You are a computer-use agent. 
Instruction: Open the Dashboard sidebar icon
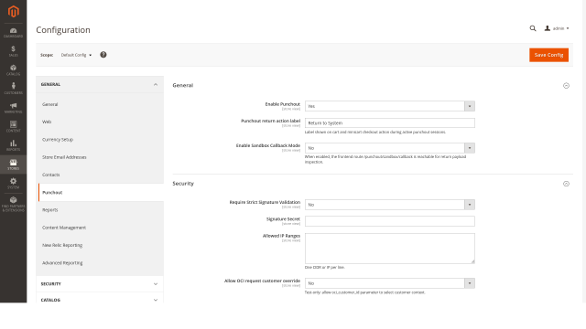13,33
